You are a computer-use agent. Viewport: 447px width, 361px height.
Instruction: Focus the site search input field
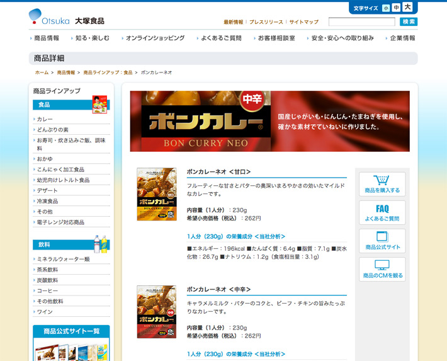coord(362,21)
